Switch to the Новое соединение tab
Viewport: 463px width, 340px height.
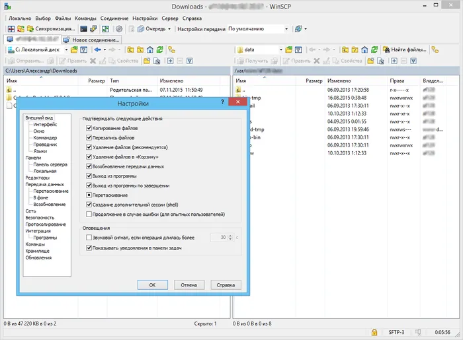click(x=91, y=40)
